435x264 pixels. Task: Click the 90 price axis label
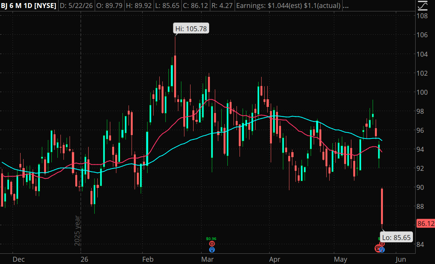tap(420, 188)
